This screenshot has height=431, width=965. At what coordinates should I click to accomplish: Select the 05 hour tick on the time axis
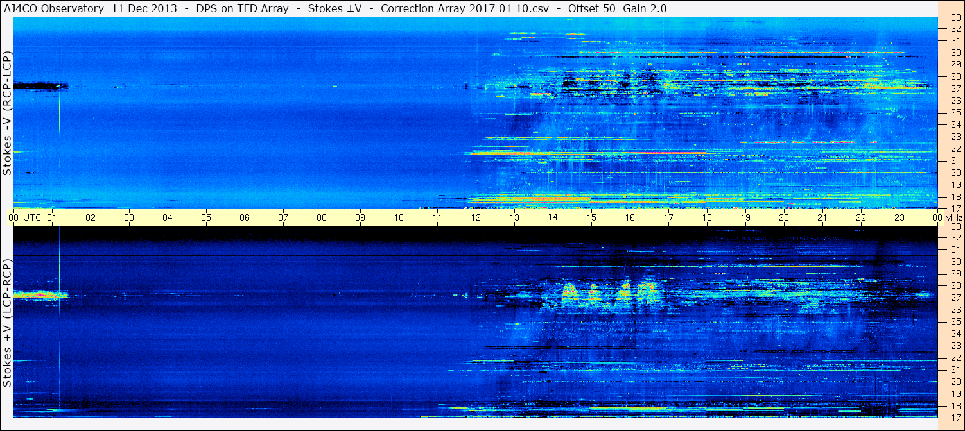[x=206, y=217]
